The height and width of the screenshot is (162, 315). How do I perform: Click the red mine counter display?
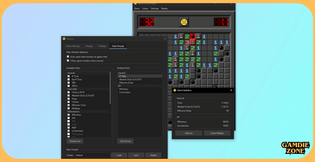(147, 22)
